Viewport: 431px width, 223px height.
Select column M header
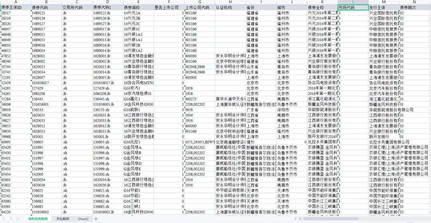(384, 2)
